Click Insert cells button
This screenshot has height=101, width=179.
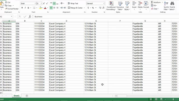[134, 6]
